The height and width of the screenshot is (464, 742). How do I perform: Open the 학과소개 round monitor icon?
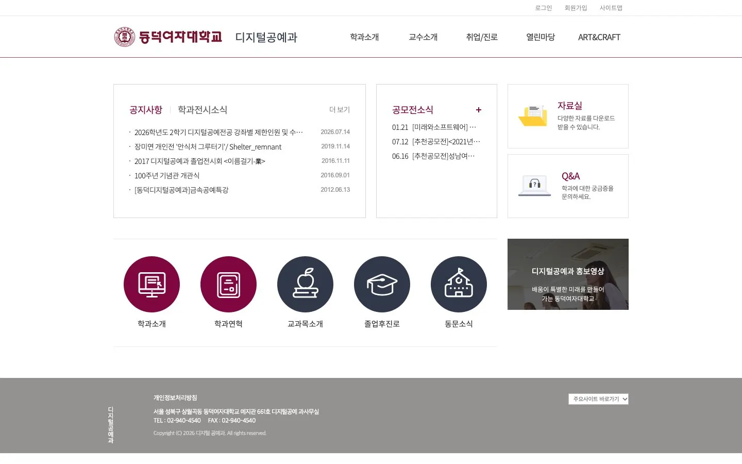151,284
